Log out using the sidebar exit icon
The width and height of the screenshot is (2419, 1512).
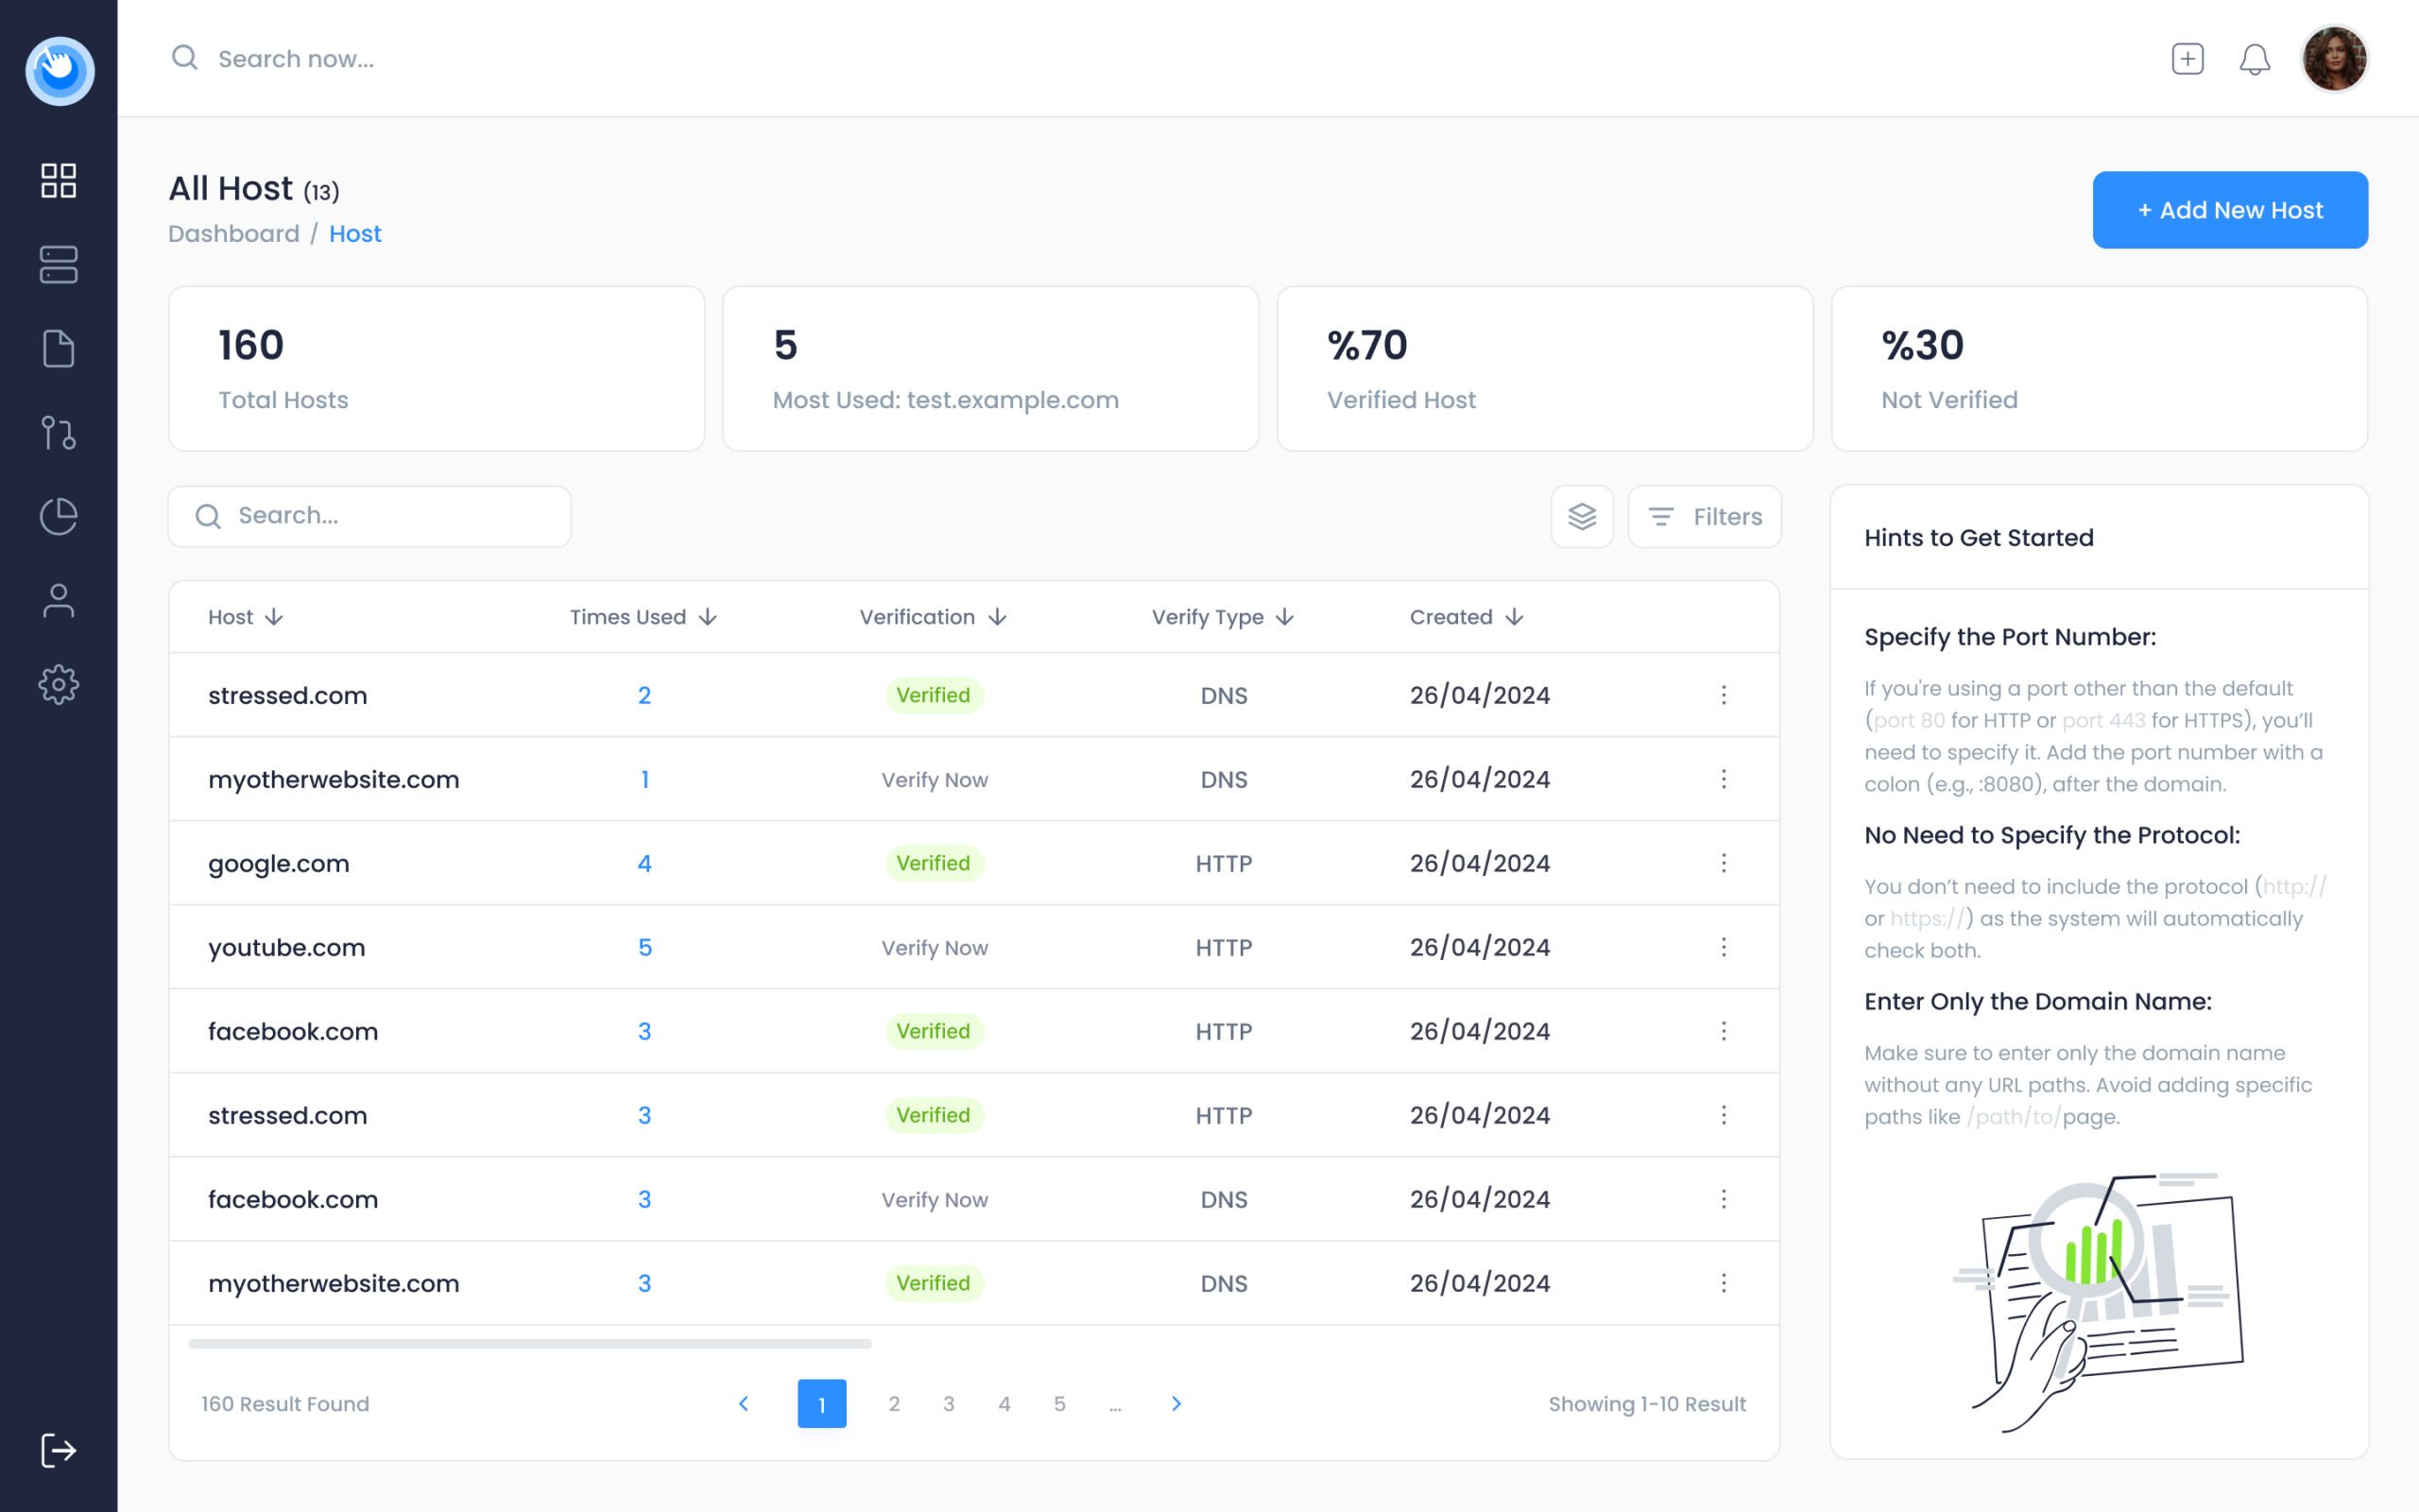coord(57,1449)
